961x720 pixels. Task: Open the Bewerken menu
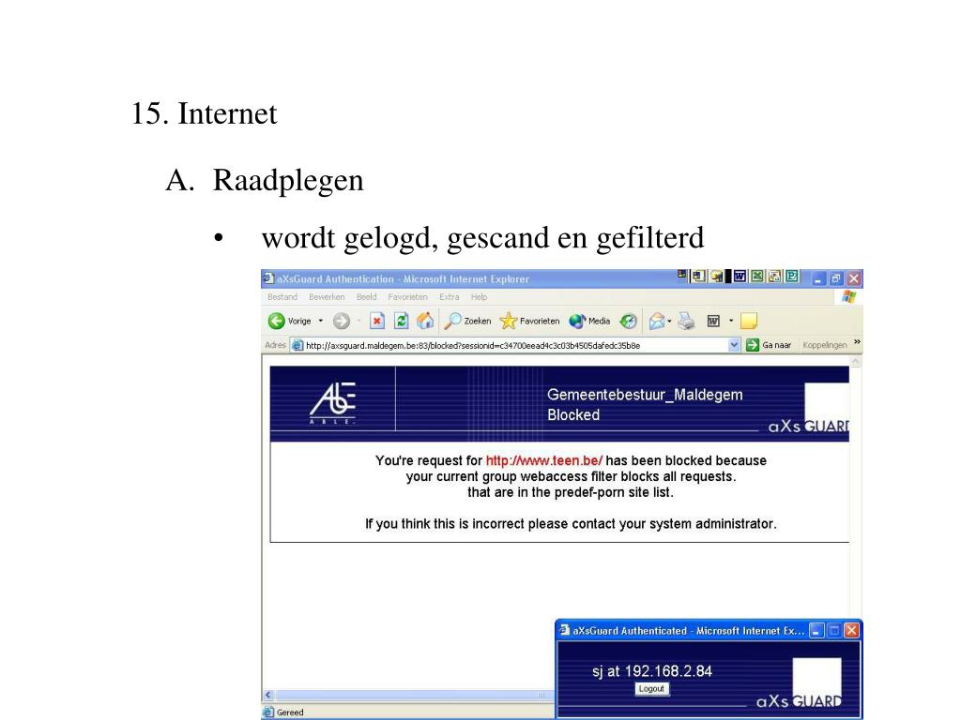(327, 297)
